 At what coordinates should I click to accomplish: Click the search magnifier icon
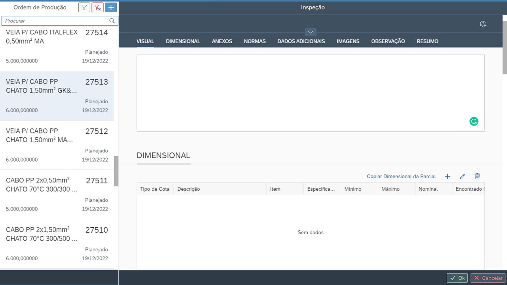pos(112,21)
